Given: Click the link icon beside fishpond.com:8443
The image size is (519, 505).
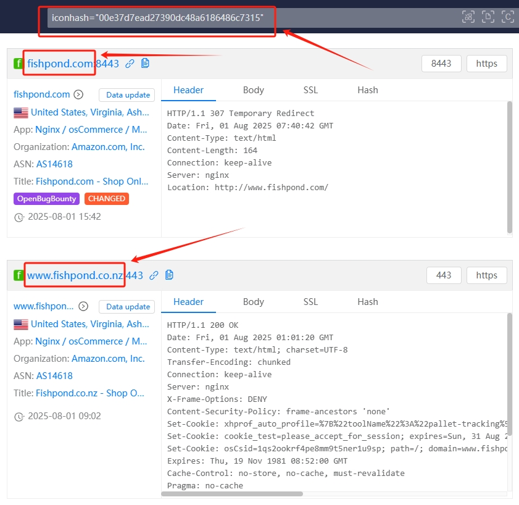Looking at the screenshot, I should point(130,64).
